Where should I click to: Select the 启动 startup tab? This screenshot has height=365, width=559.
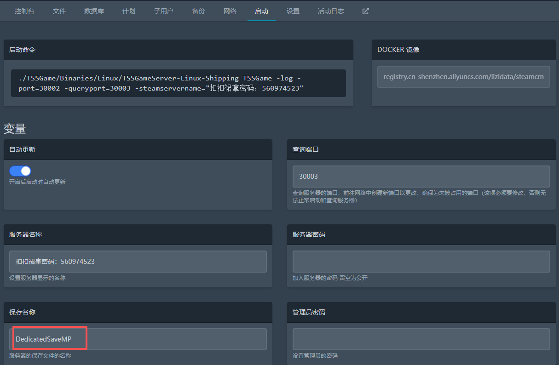point(261,11)
